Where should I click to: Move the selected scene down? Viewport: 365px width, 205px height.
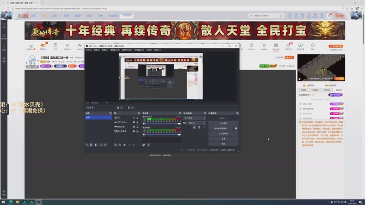click(105, 145)
